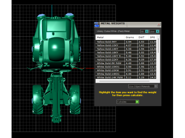Click the vertical scrollbar of metal table
The width and height of the screenshot is (185, 138).
[158, 46]
